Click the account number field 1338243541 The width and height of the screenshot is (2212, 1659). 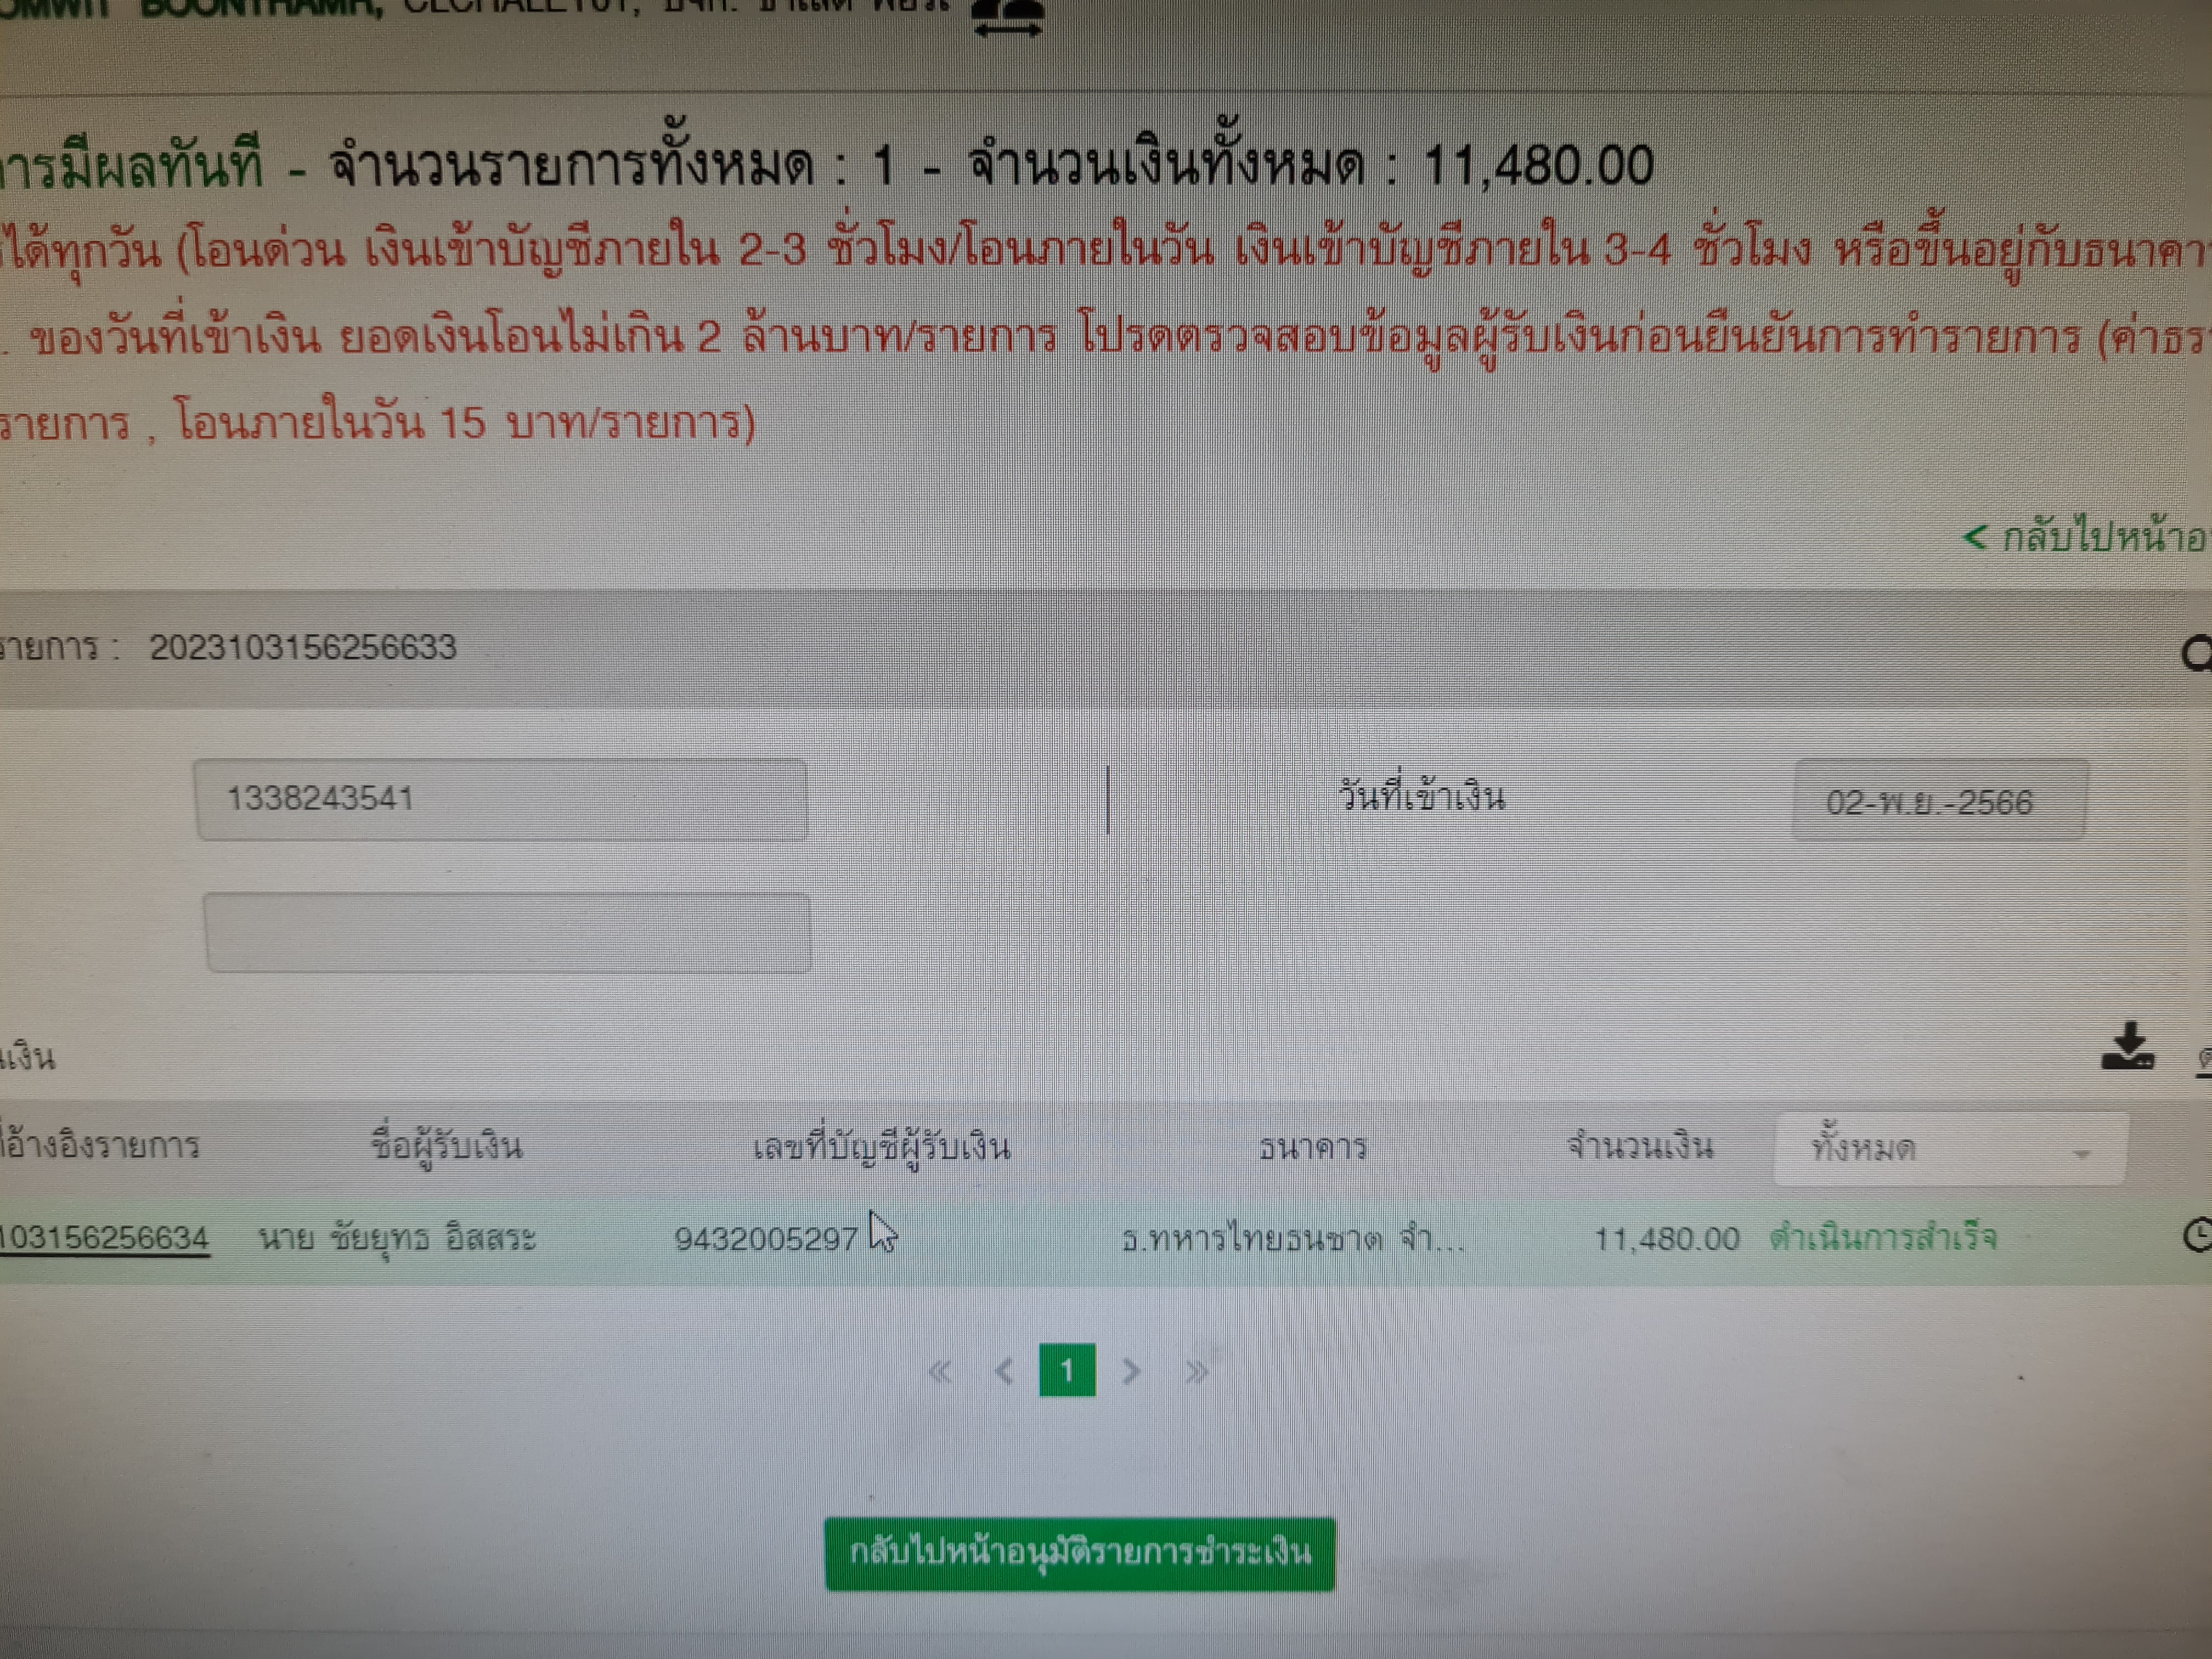pos(501,799)
